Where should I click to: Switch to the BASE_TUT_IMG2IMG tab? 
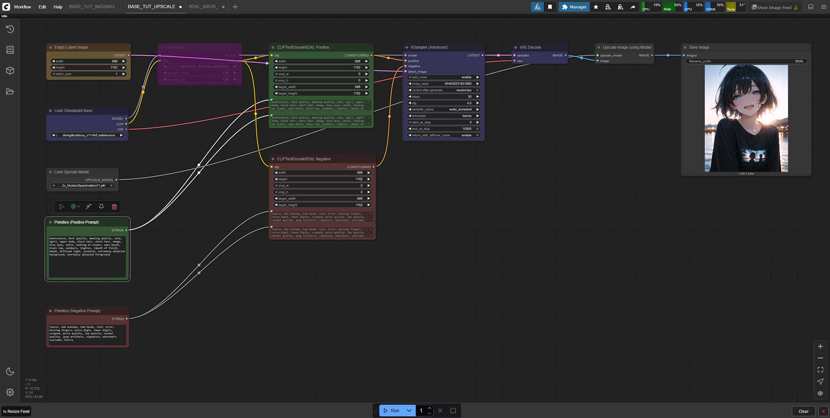tap(92, 6)
